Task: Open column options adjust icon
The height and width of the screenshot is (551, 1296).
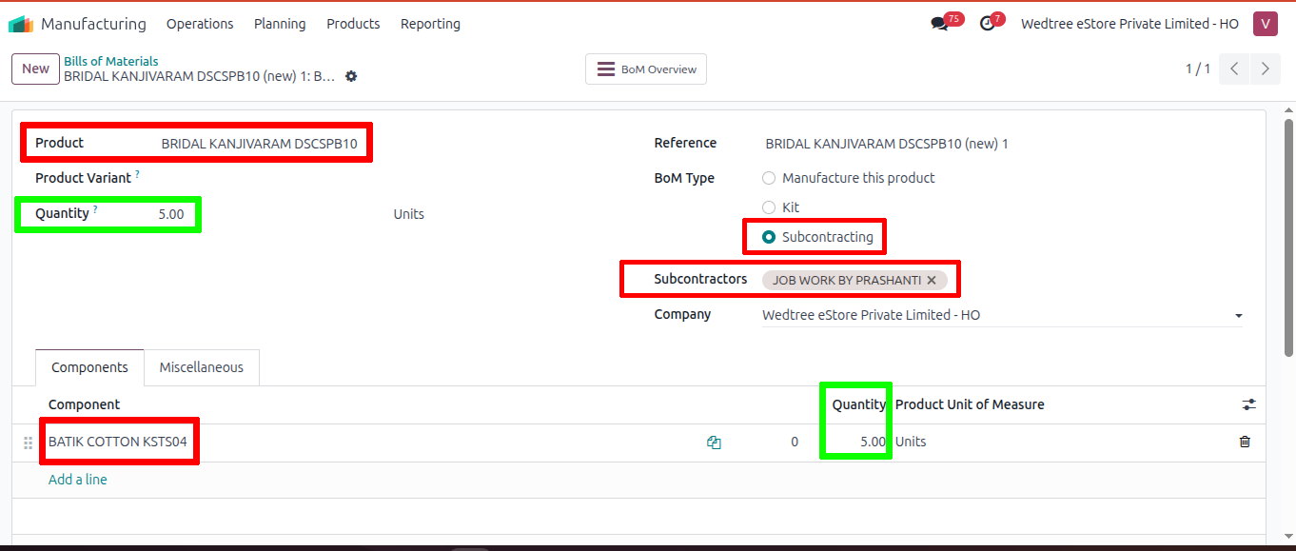Action: pyautogui.click(x=1249, y=404)
